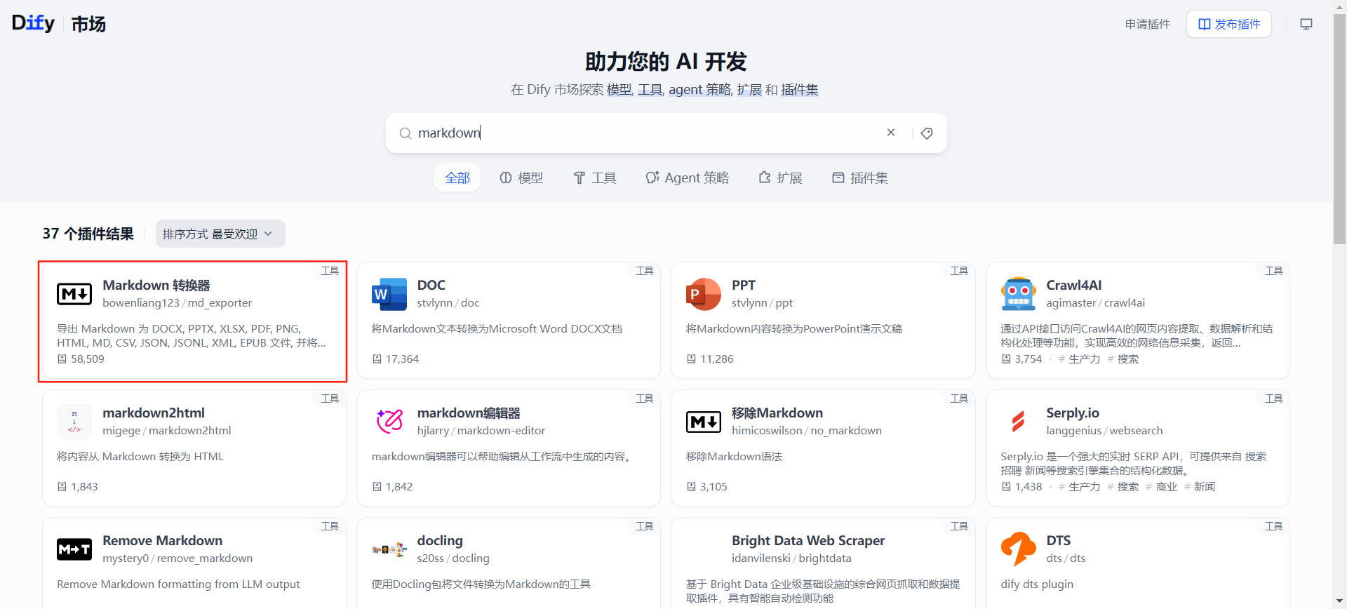Open the DOC plugin title

tap(431, 285)
